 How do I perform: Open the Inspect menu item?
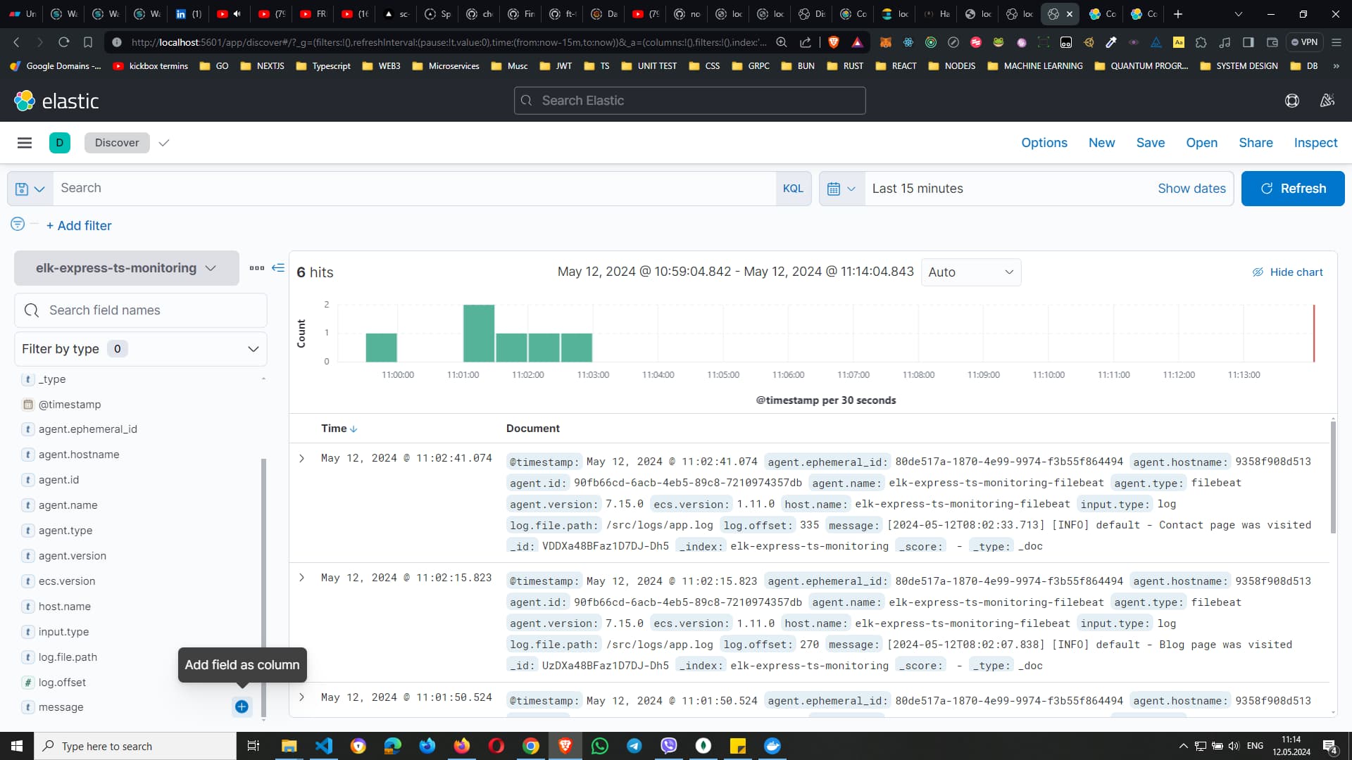click(1315, 143)
